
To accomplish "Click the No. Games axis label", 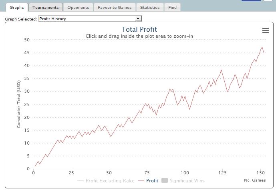I will (x=255, y=180).
